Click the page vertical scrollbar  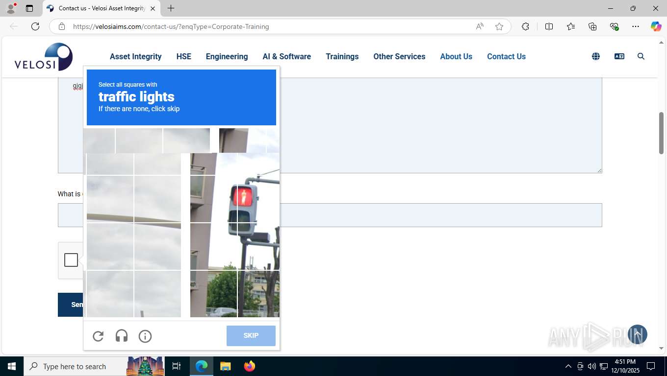click(662, 133)
